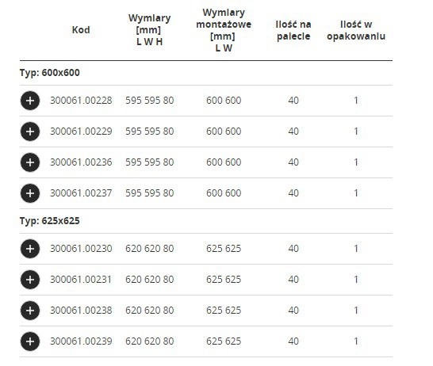433x366 pixels.
Task: Select the Kod column header
Action: pyautogui.click(x=81, y=30)
